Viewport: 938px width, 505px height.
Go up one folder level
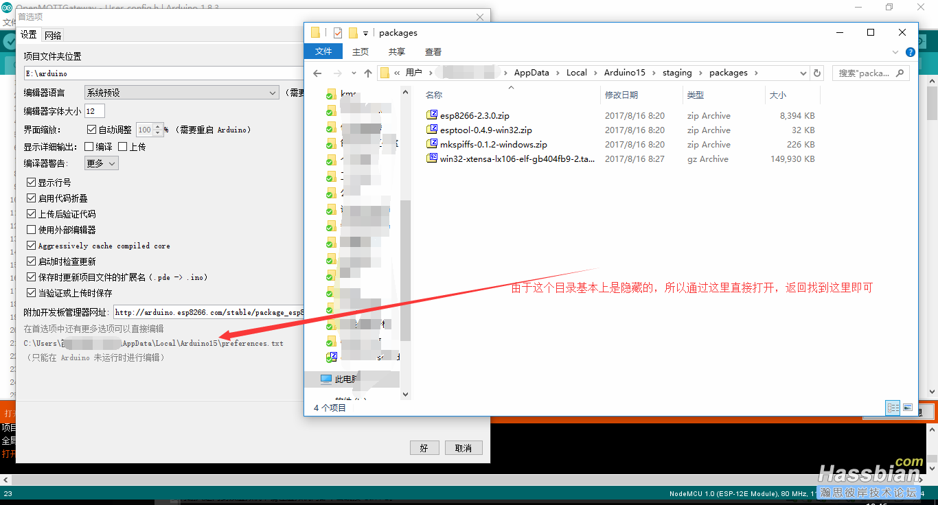(368, 73)
